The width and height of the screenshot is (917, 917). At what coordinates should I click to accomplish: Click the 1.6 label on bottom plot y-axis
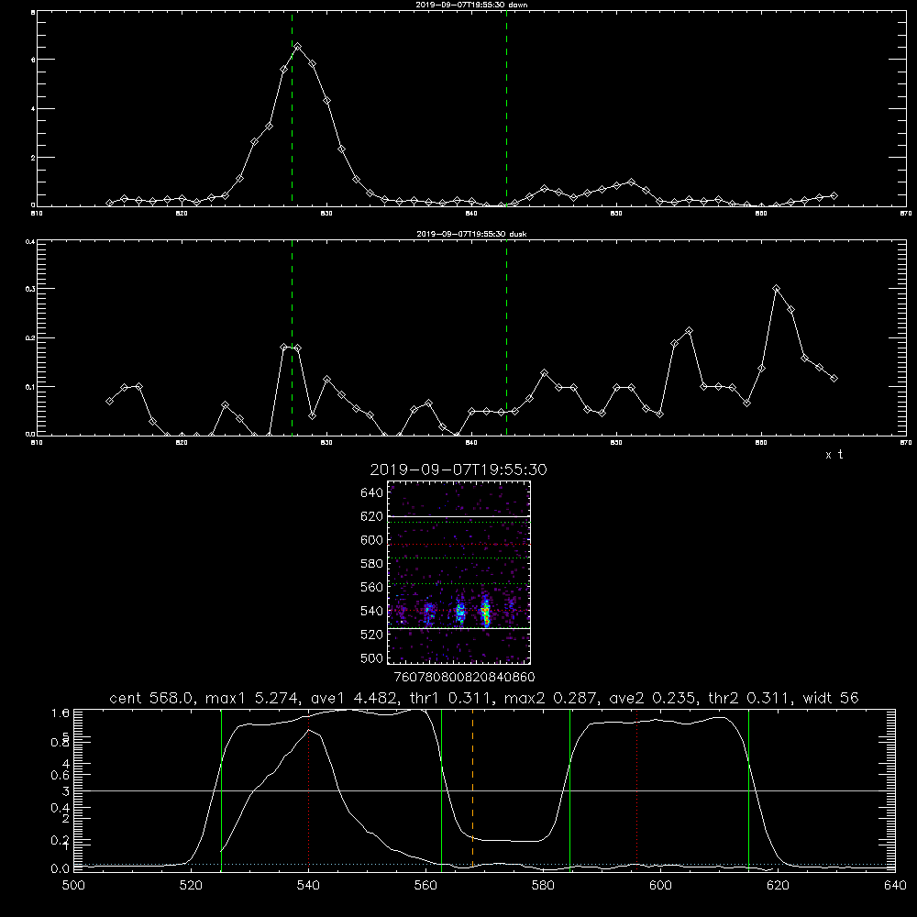(61, 713)
